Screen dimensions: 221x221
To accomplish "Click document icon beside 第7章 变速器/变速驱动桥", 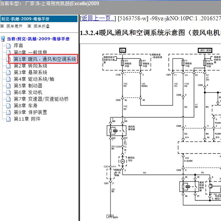I will (x=8, y=99).
